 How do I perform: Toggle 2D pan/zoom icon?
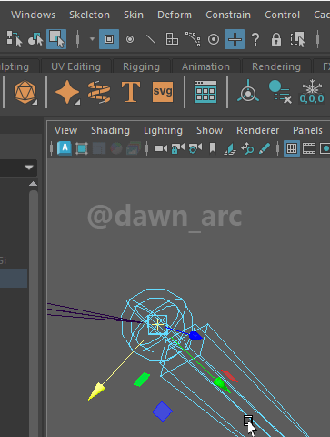247,148
